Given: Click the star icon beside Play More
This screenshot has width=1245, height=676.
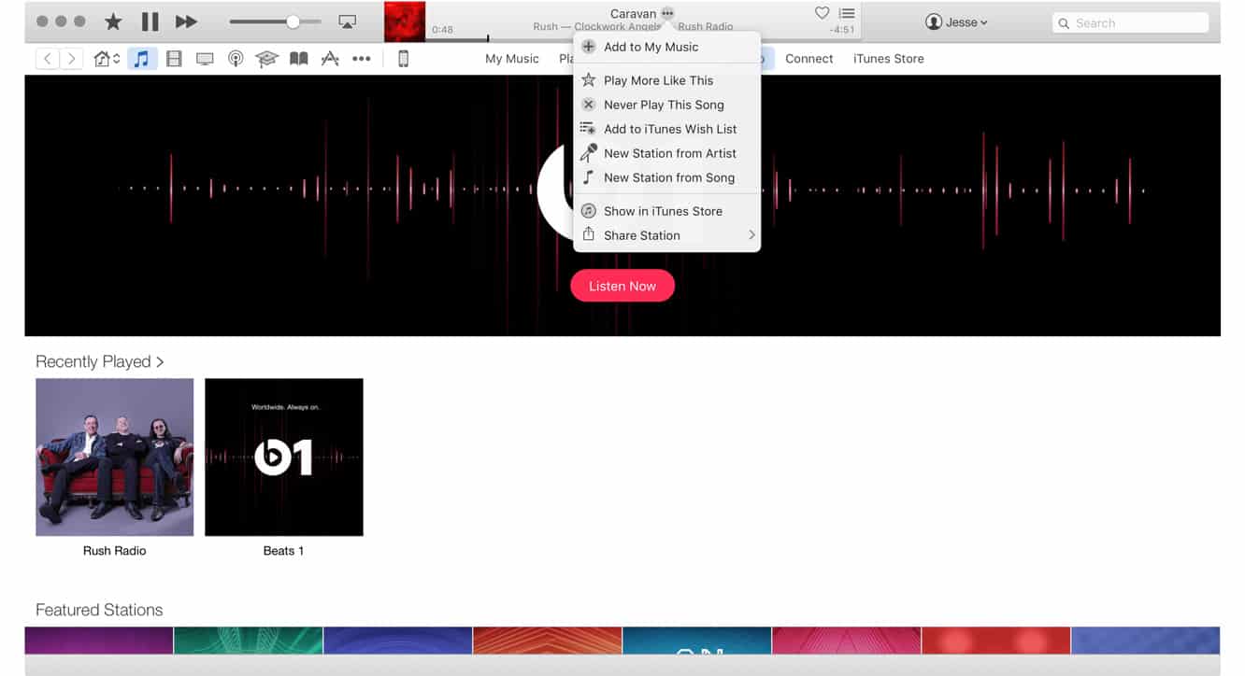Looking at the screenshot, I should (x=588, y=80).
